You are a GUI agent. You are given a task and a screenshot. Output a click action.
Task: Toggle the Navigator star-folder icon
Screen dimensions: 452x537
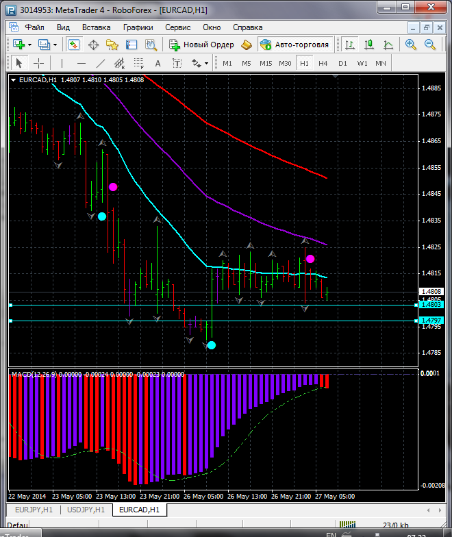[x=112, y=45]
